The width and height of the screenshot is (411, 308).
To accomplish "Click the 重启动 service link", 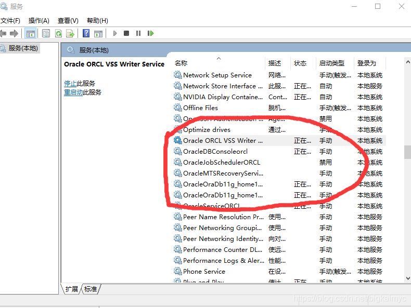I will (x=73, y=92).
